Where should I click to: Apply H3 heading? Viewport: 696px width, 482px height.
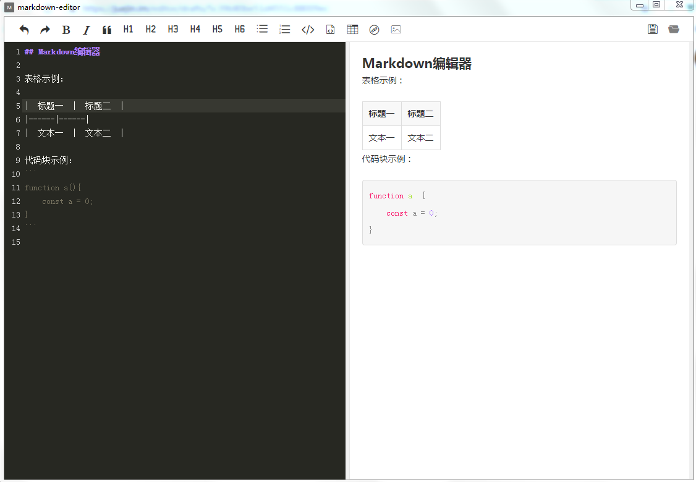[172, 29]
